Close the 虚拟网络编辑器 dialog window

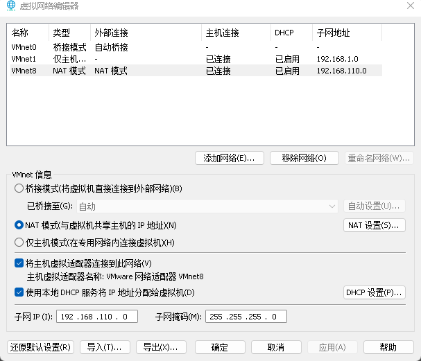pyautogui.click(x=411, y=6)
